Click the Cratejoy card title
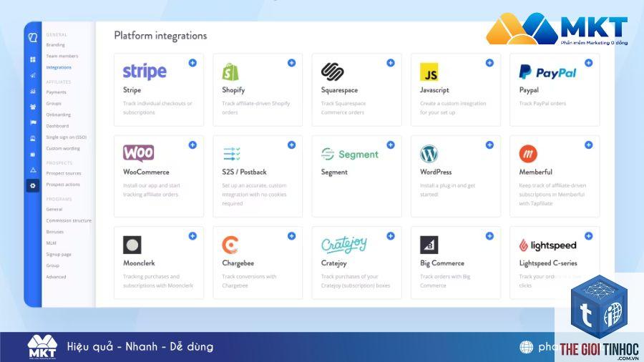Screen dimensions: 644x362 click(x=334, y=263)
